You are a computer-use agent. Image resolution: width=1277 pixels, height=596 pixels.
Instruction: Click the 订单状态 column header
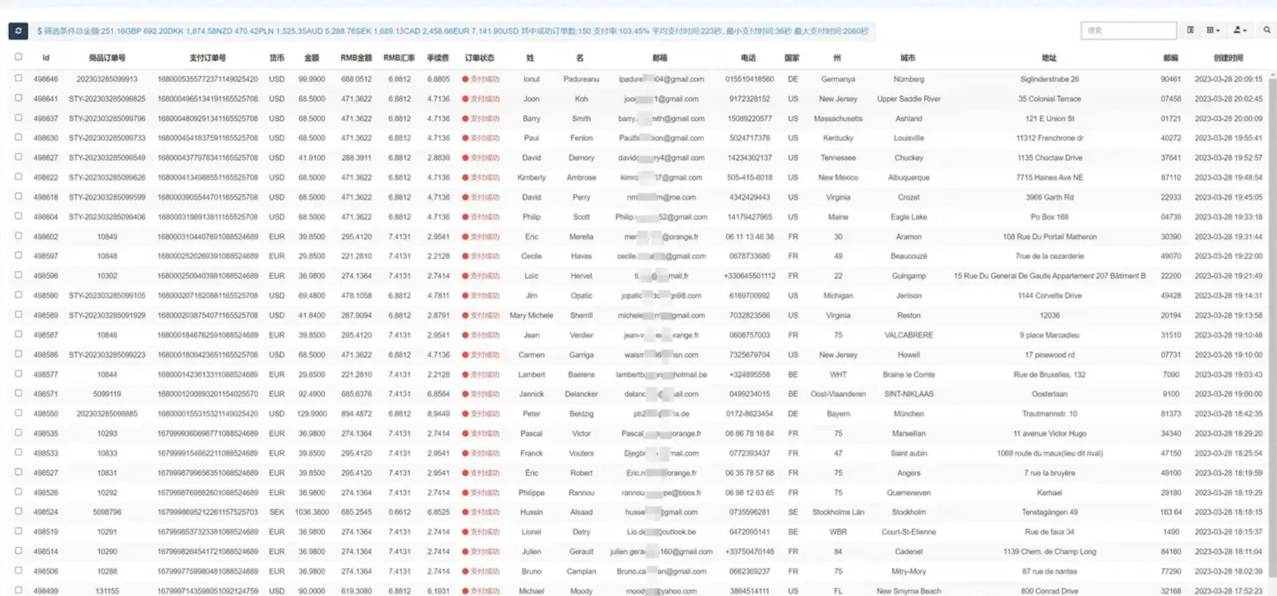[479, 58]
